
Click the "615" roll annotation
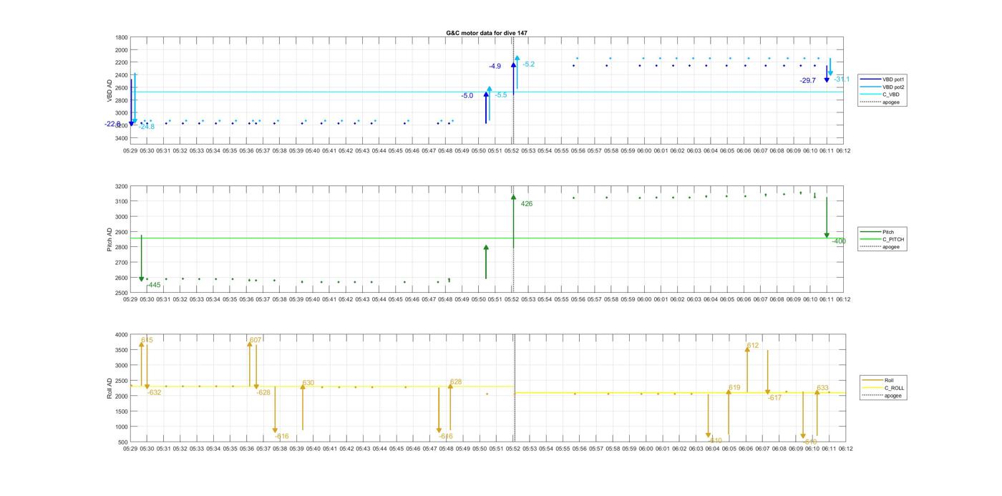147,340
